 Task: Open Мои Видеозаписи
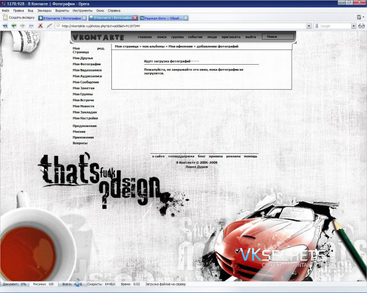point(87,70)
